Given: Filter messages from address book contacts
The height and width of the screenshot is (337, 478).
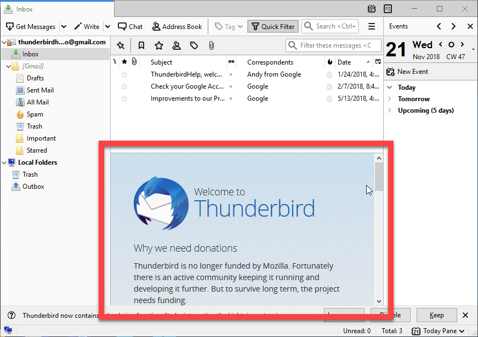Looking at the screenshot, I should coord(177,45).
